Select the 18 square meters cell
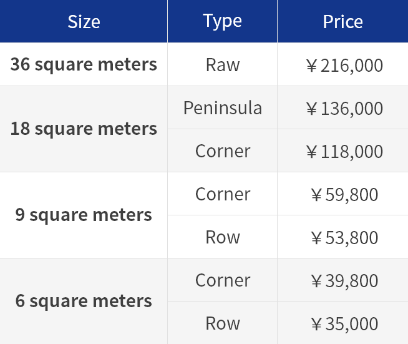Screen dimensions: 408x344 coord(84,129)
